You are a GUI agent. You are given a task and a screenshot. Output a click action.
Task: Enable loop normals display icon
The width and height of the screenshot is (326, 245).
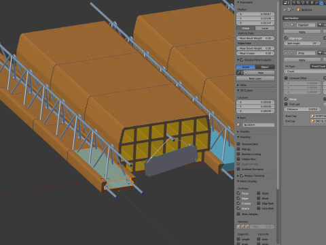coord(242,227)
